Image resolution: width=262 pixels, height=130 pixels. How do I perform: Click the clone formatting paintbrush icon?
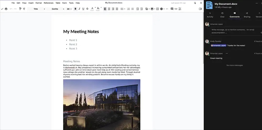(20, 9)
